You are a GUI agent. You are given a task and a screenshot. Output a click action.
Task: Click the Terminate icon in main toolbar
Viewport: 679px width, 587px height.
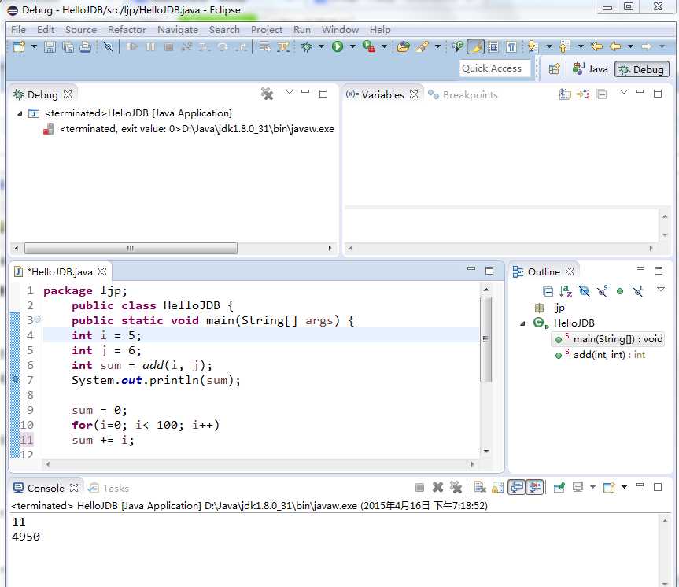tap(168, 46)
